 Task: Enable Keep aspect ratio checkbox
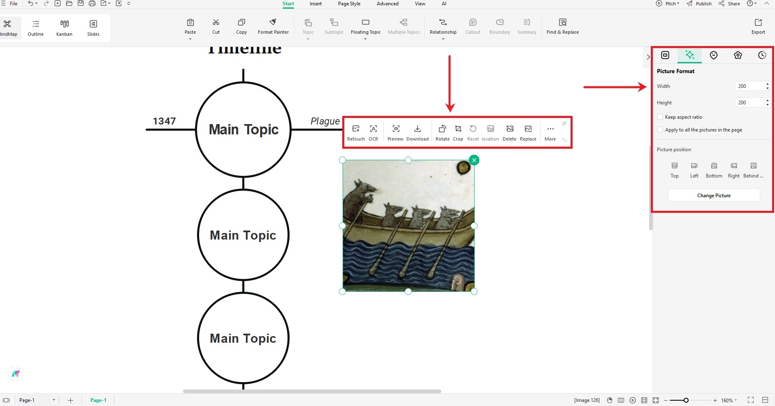point(660,117)
